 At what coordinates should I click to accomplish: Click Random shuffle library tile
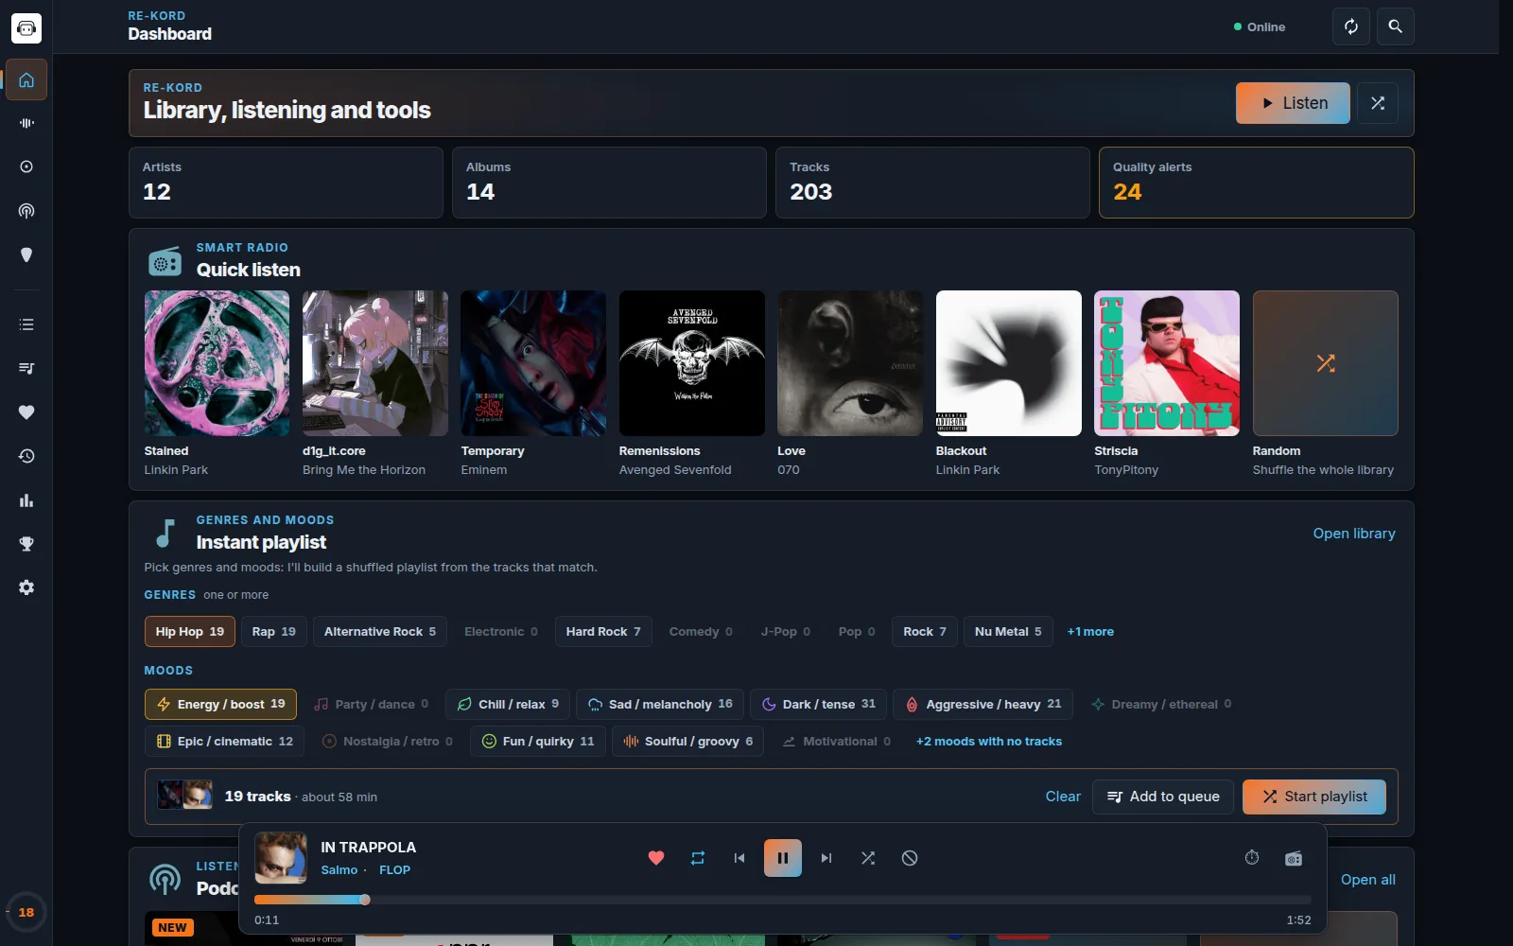pyautogui.click(x=1325, y=363)
